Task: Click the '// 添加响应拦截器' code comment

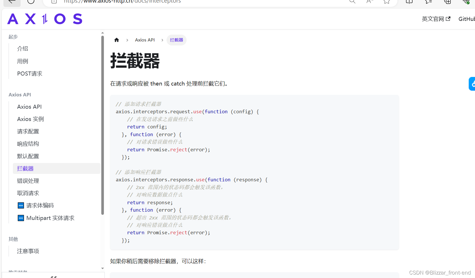Action: coord(138,172)
